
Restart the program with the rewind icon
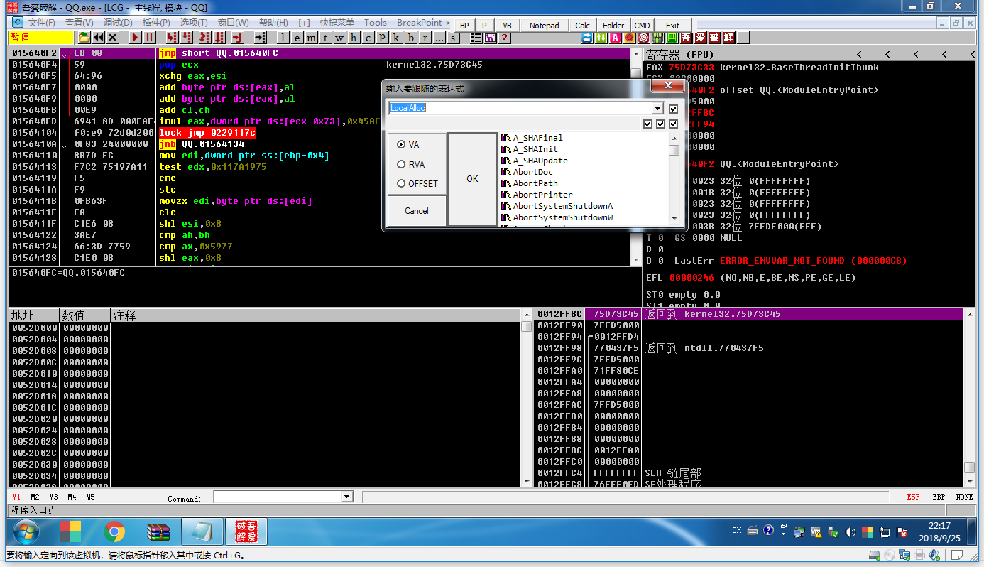coord(98,38)
